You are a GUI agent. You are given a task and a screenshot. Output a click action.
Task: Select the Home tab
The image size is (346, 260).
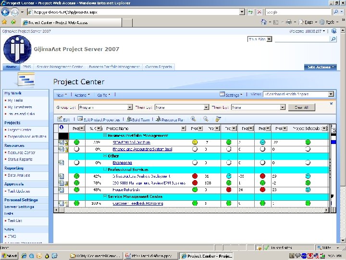[x=11, y=66]
